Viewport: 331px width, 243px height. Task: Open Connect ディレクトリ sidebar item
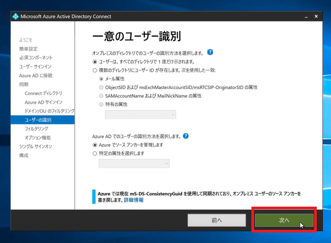click(43, 93)
